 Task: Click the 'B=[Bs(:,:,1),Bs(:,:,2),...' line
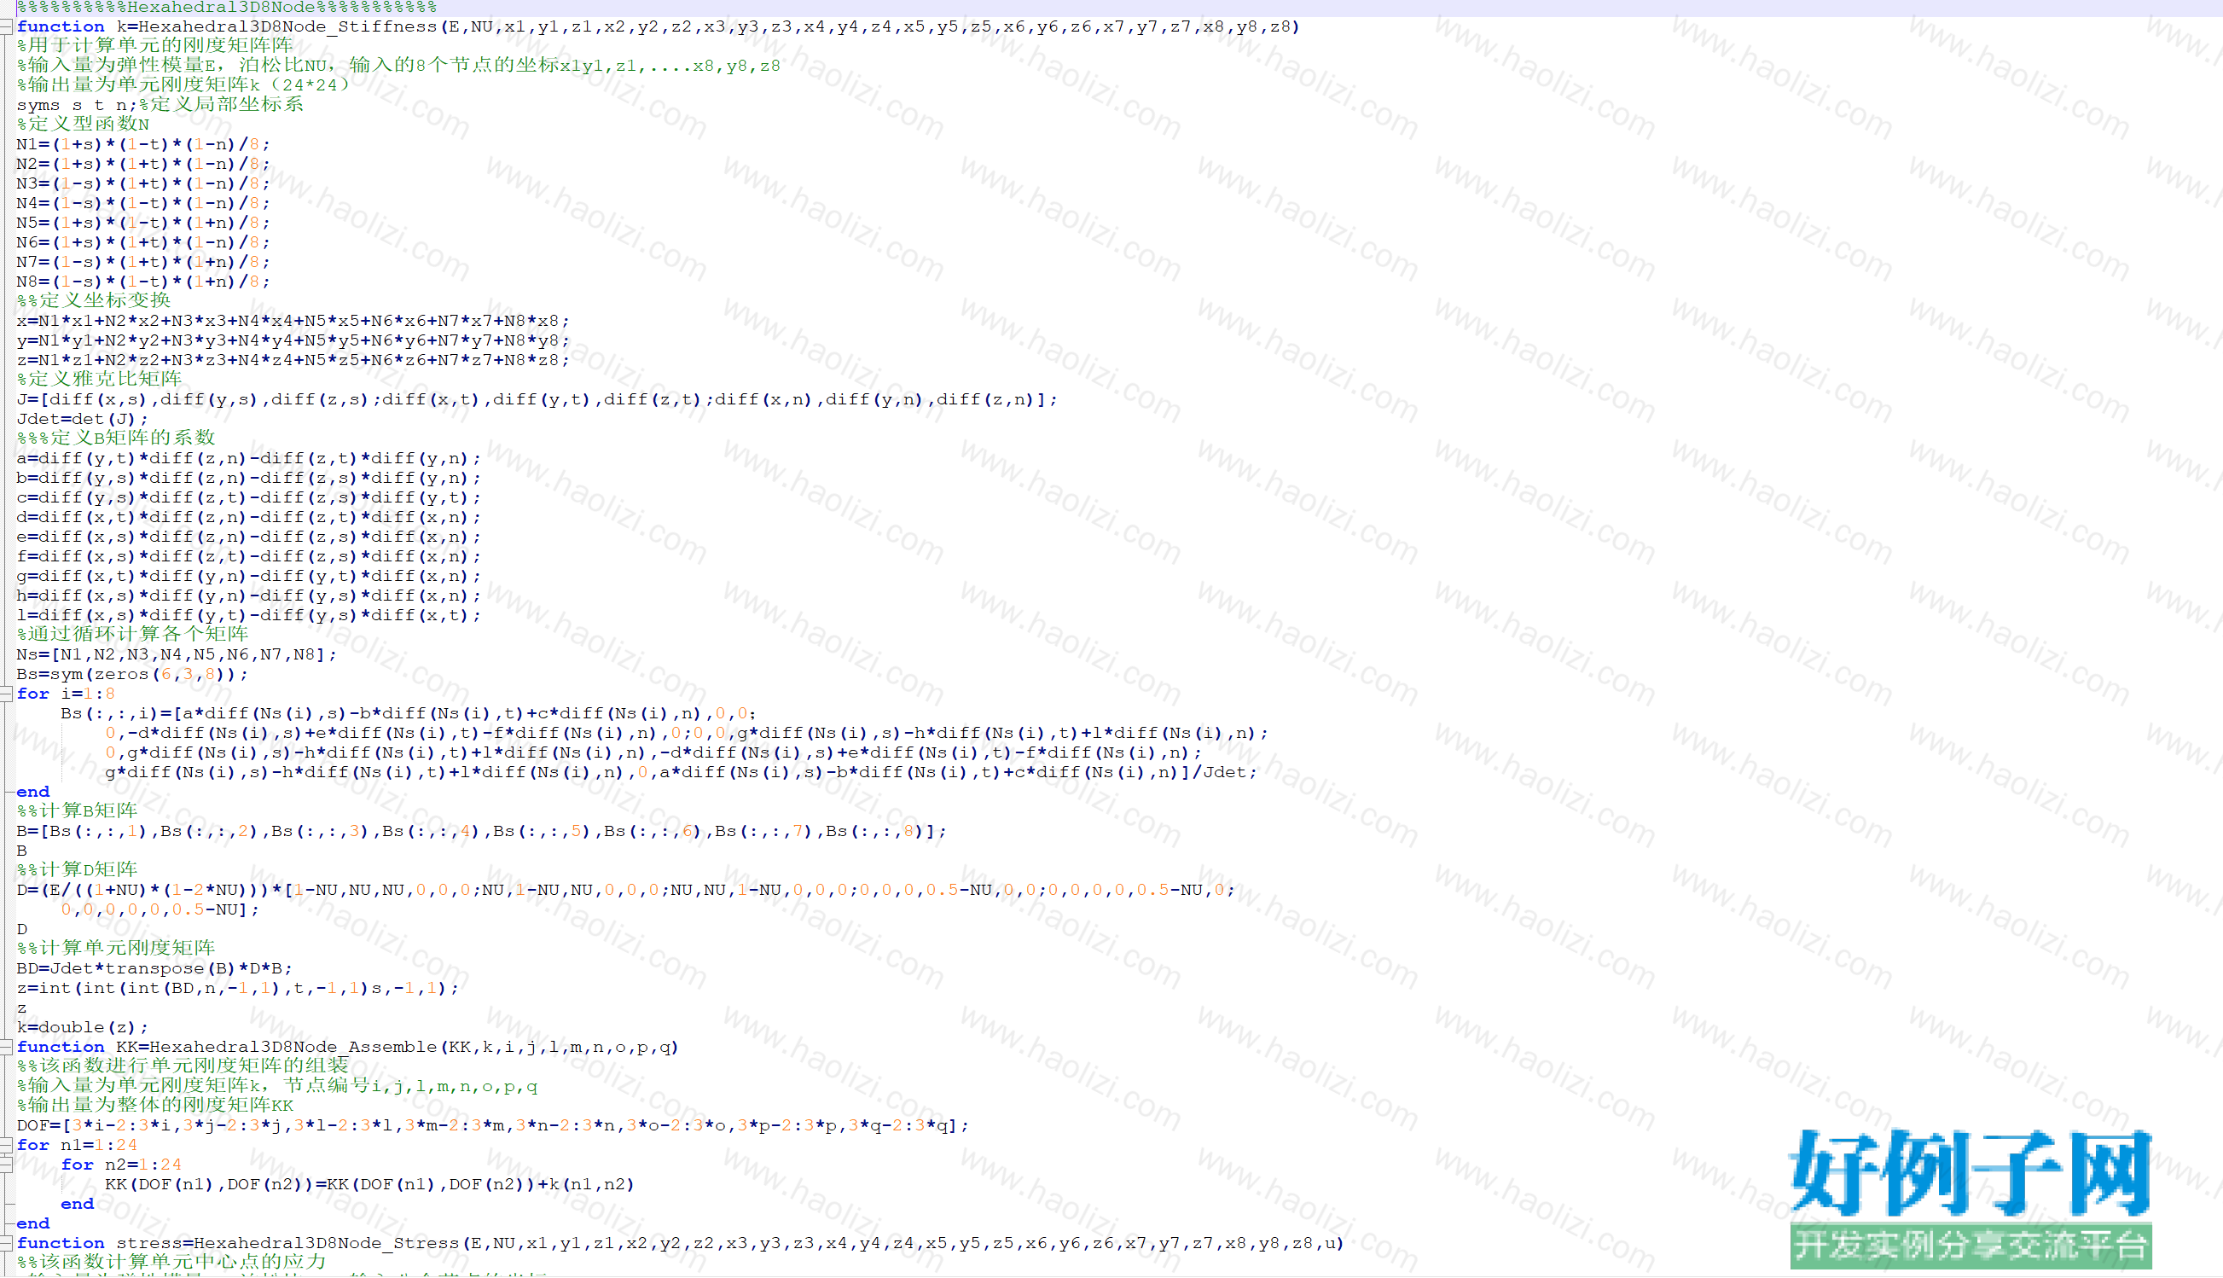tap(482, 831)
